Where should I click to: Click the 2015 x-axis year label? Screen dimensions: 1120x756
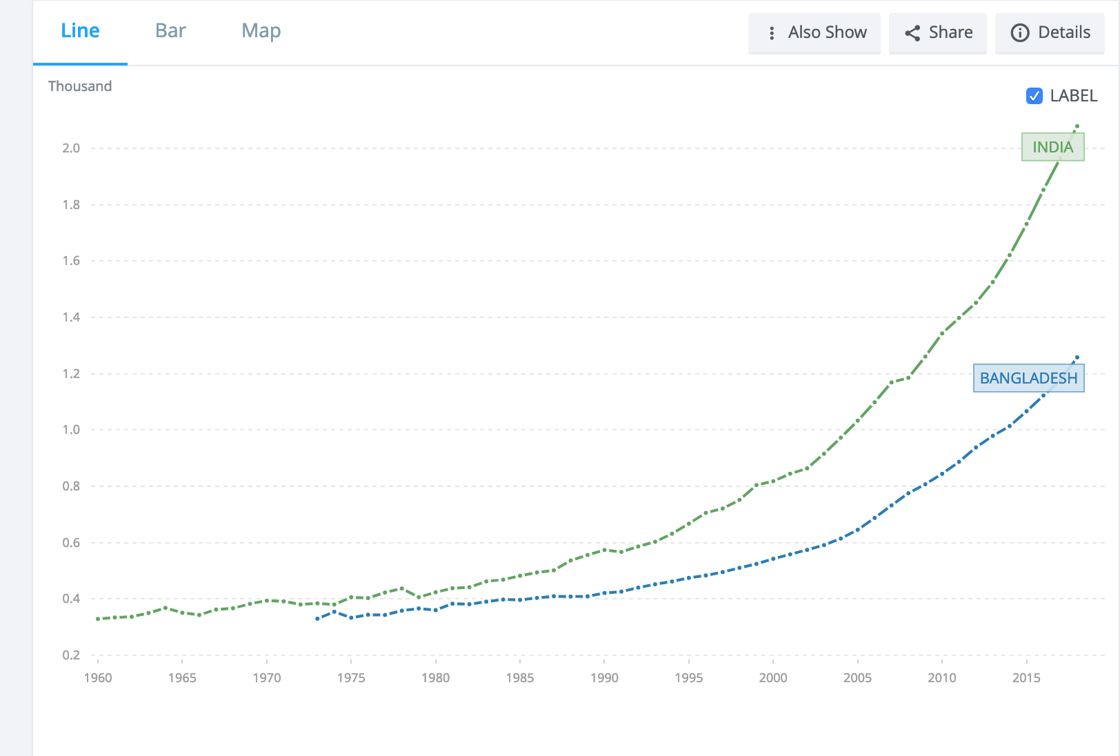[x=1026, y=678]
